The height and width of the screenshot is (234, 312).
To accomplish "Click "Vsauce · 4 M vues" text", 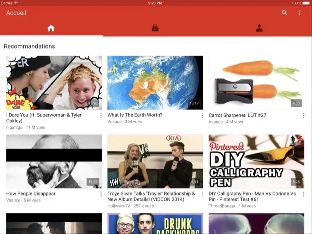I will [x=226, y=122].
